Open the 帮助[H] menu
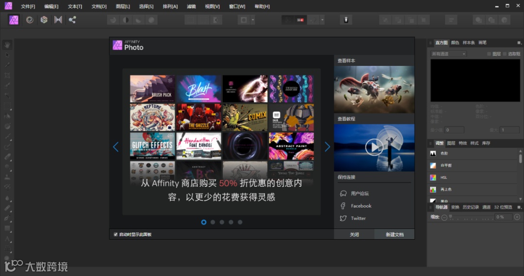The width and height of the screenshot is (524, 276). coord(262,6)
